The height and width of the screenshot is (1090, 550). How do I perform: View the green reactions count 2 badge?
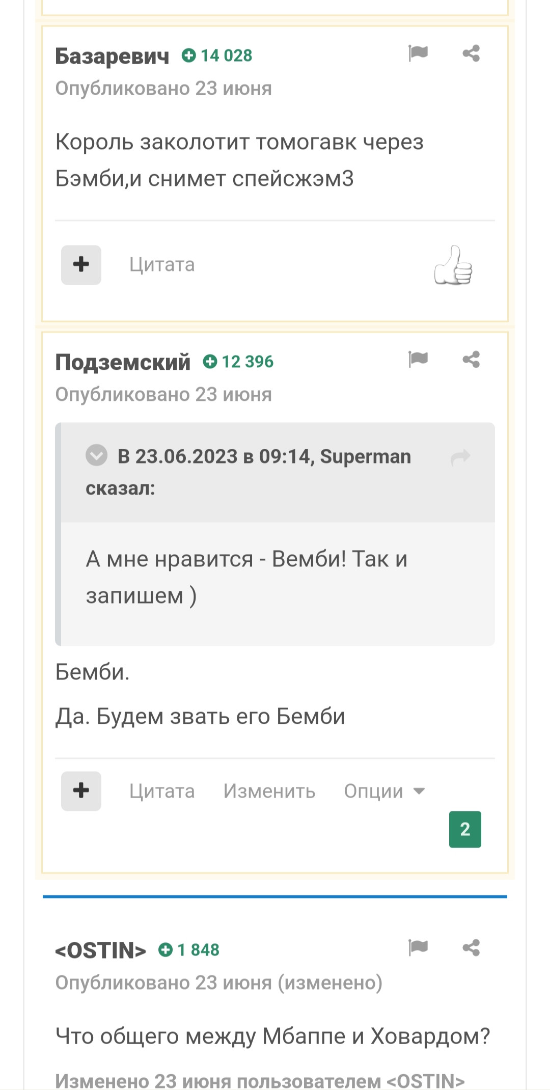click(465, 829)
